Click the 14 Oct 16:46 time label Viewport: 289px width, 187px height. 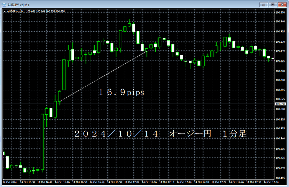click(62, 182)
